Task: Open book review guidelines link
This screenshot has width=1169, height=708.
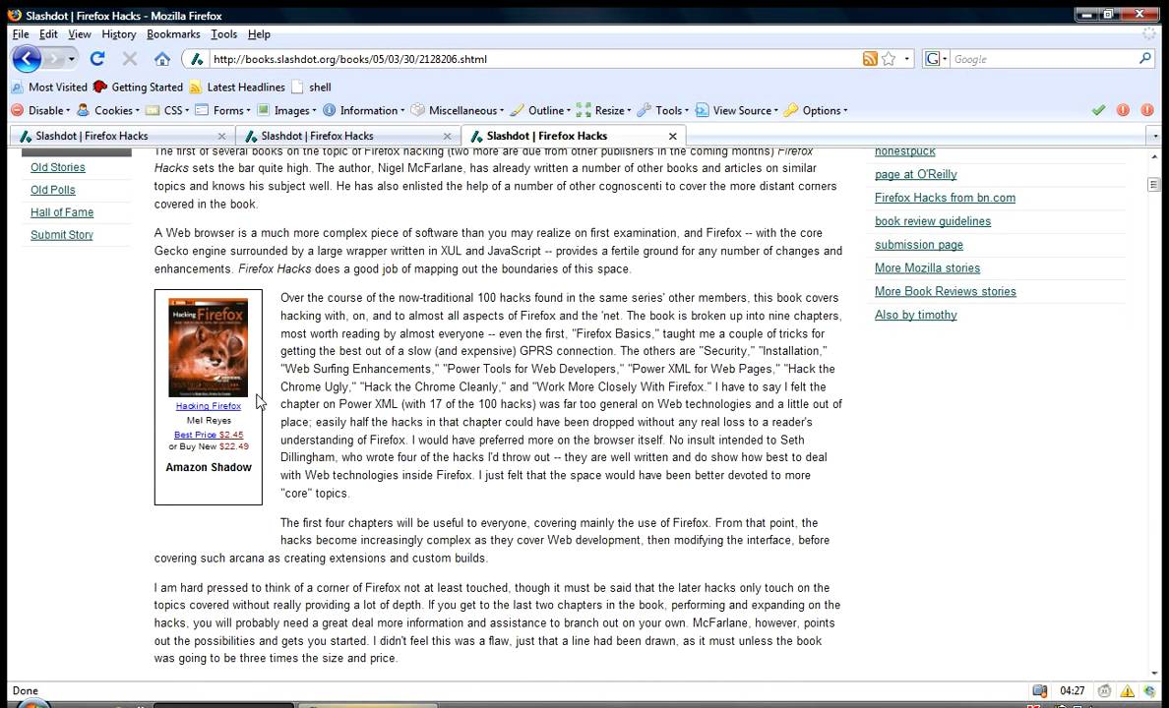Action: [933, 221]
